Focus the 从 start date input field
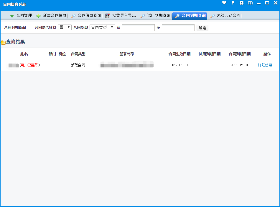 pos(138,28)
